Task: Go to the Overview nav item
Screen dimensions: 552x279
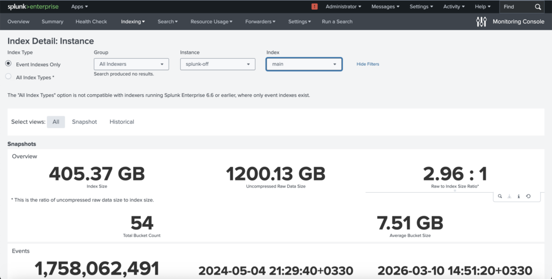Action: (18, 22)
